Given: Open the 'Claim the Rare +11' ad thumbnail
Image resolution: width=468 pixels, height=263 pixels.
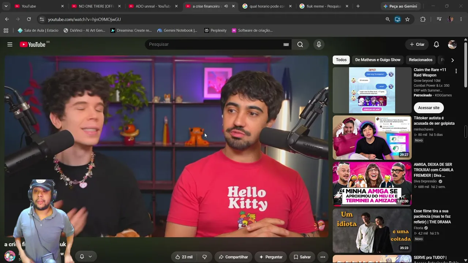Looking at the screenshot, I should [372, 90].
